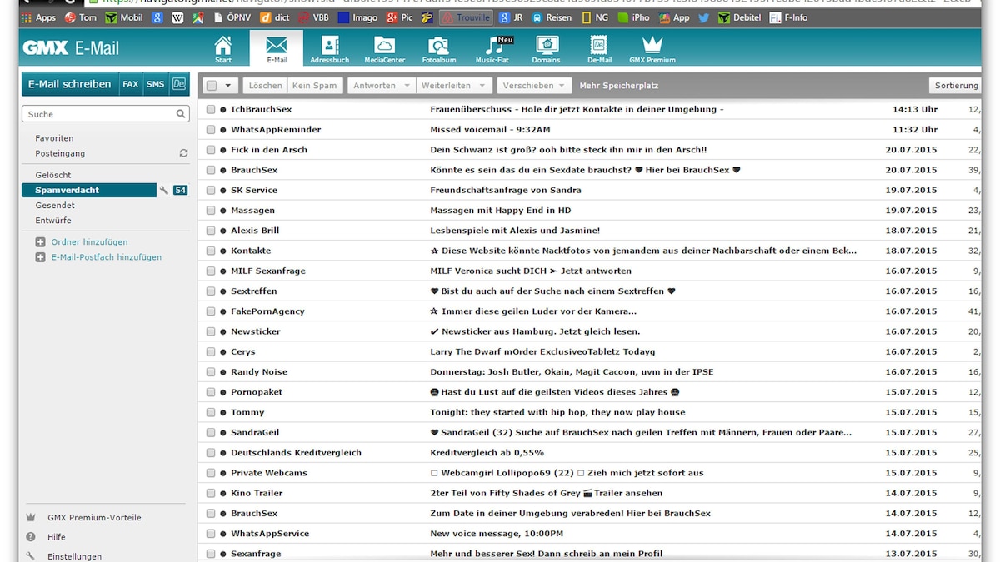
Task: Select the Gesendet folder
Action: [x=56, y=205]
